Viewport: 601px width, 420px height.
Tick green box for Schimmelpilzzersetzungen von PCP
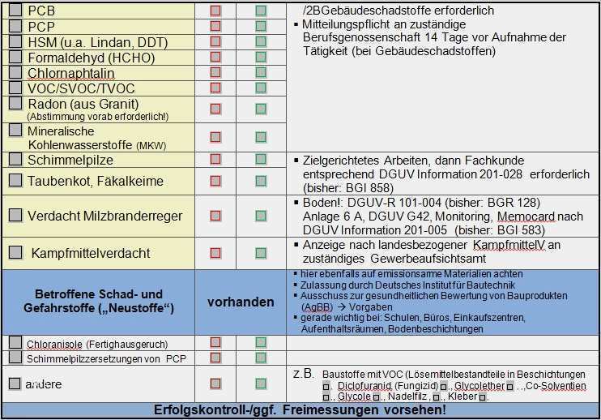tap(261, 357)
